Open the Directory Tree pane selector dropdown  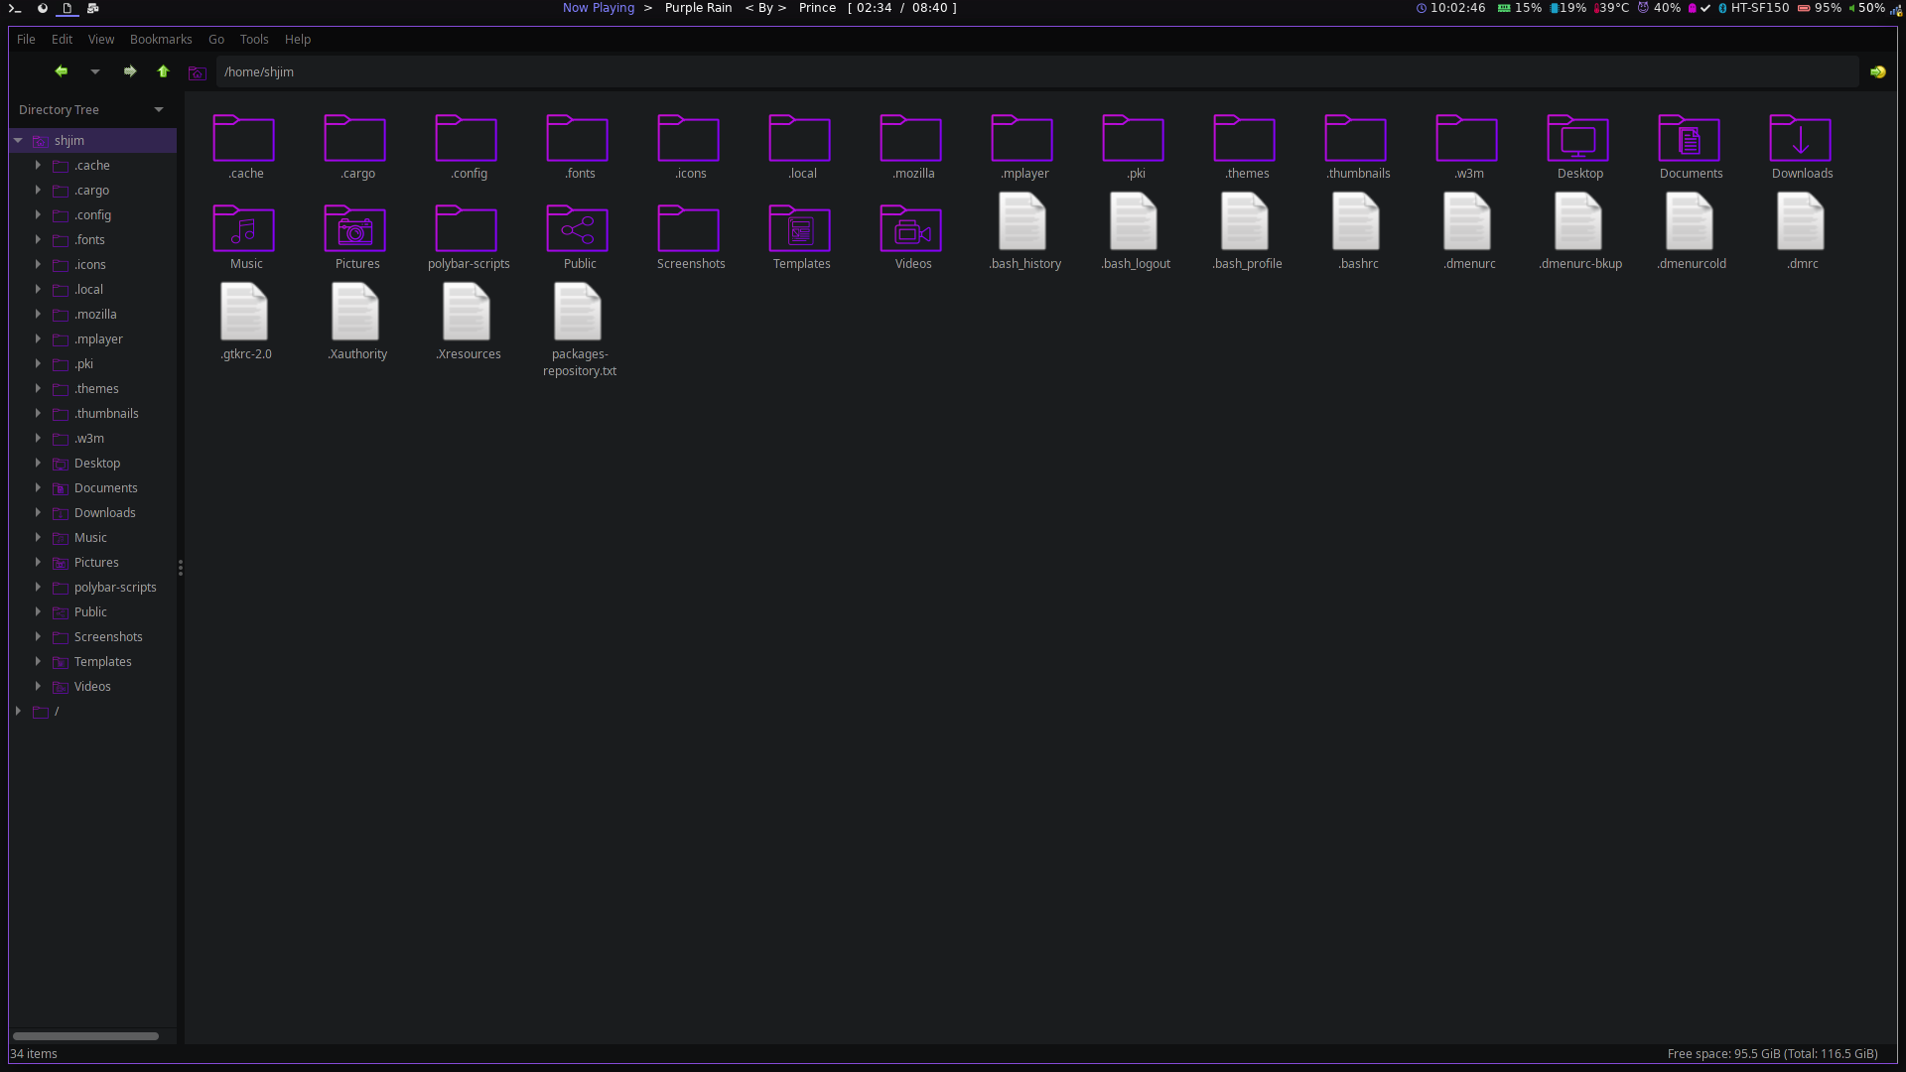pos(159,109)
